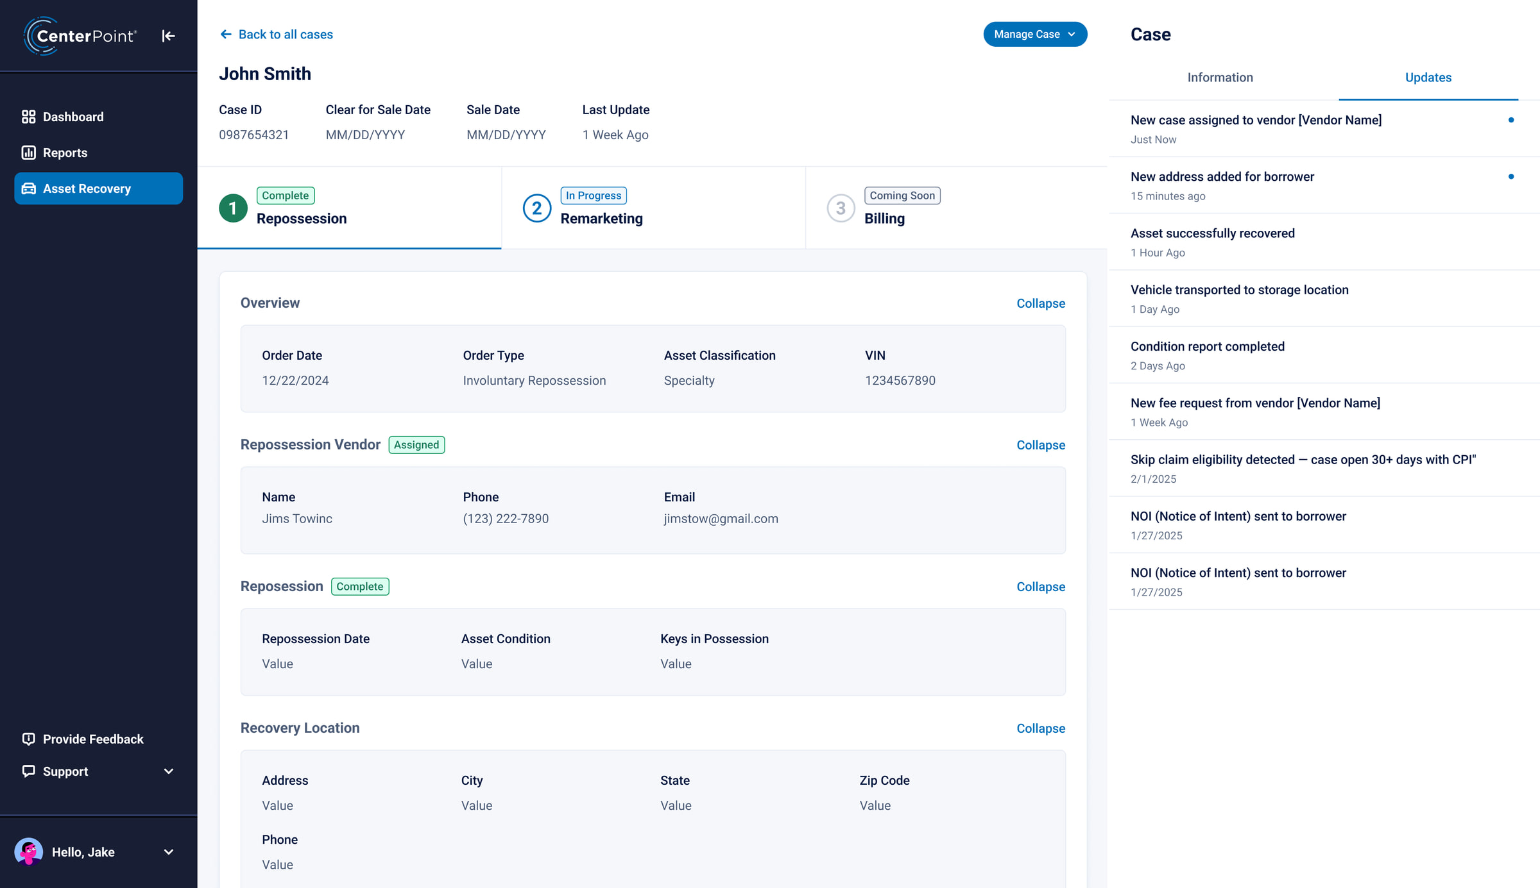Collapse the Recovery Location section
The width and height of the screenshot is (1540, 888).
pyautogui.click(x=1041, y=728)
